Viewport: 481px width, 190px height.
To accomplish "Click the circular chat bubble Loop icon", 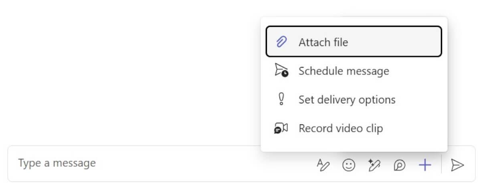I will [400, 165].
